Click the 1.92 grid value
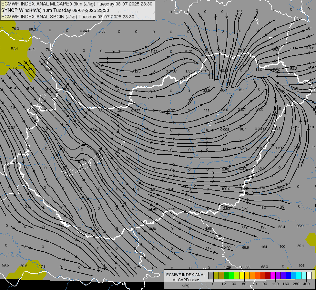The image size is (316, 290). pos(172,209)
